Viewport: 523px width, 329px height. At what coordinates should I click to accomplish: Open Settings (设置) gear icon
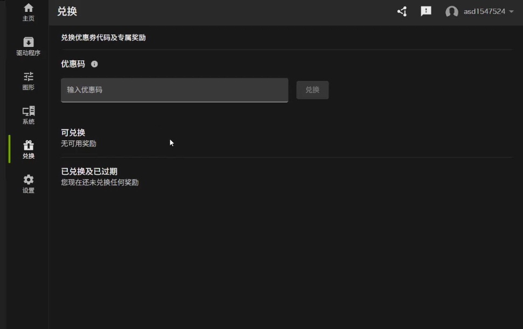tap(29, 180)
